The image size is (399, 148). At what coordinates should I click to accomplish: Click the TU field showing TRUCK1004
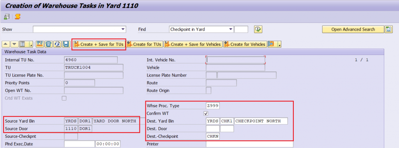tap(94, 68)
